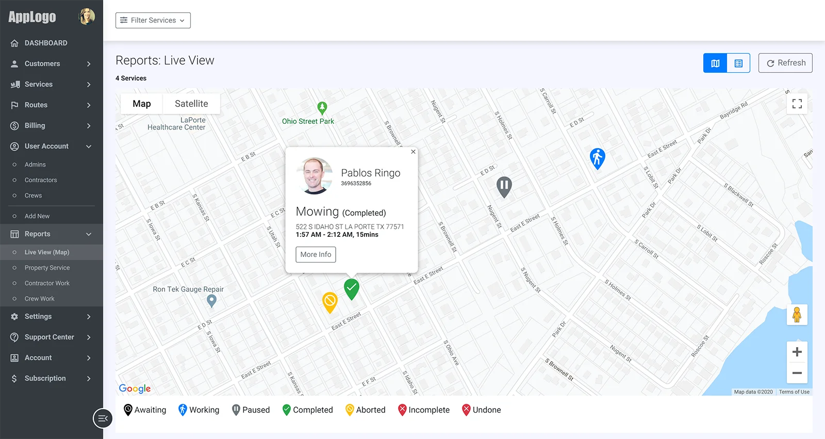Click the Subscription dollar icon
Viewport: 825px width, 439px height.
click(14, 379)
